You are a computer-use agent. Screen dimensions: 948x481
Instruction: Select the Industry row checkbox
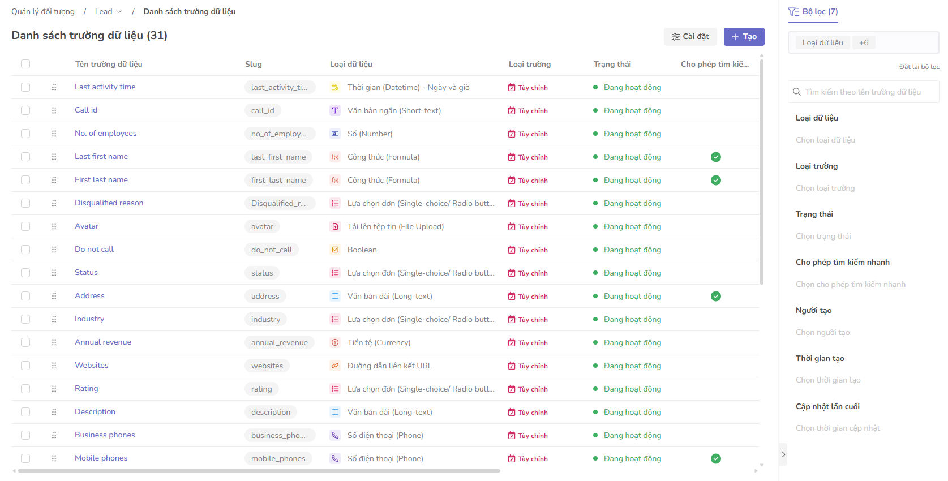(25, 319)
